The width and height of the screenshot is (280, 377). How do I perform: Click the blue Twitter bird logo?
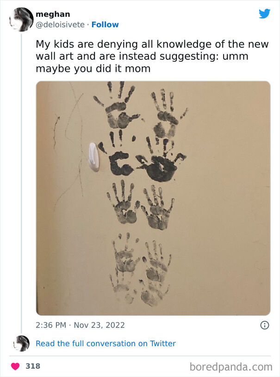click(x=264, y=14)
